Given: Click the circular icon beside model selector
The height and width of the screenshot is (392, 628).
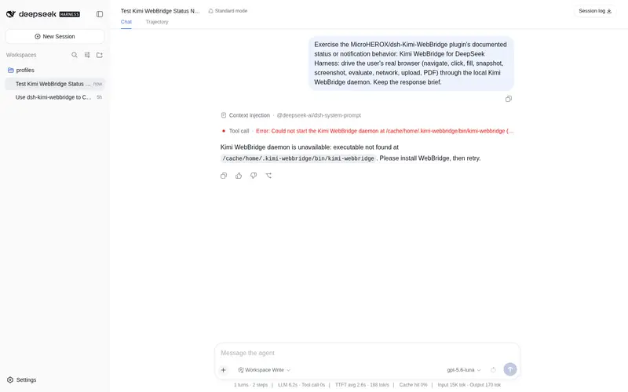Looking at the screenshot, I should [493, 370].
